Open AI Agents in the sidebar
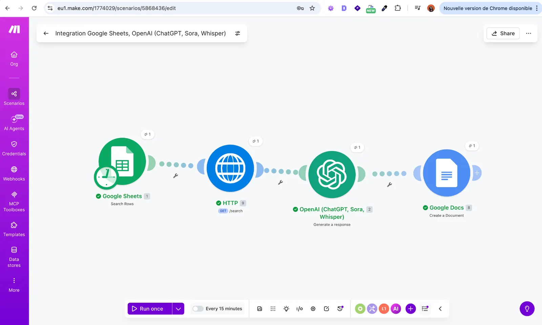Screen dimensions: 542x325 14,123
